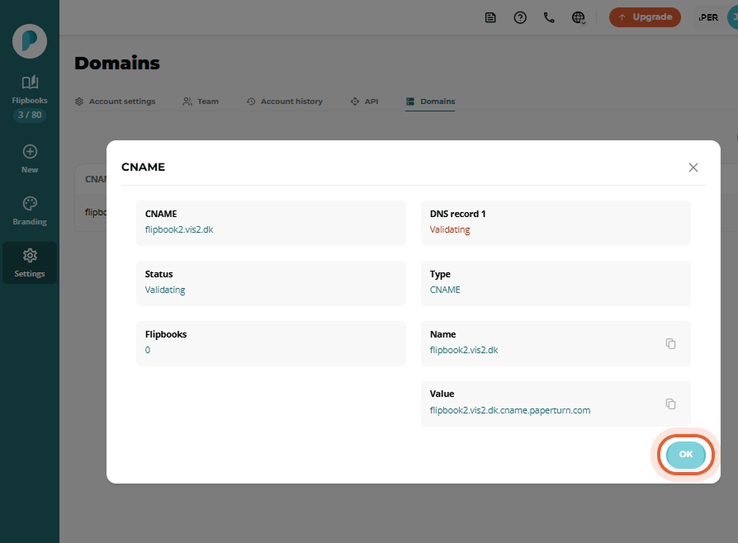The width and height of the screenshot is (738, 543).
Task: Open the Branding palette icon
Action: tap(30, 204)
